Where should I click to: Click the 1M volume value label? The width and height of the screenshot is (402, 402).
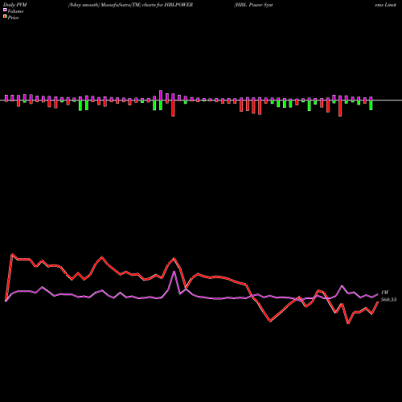[x=384, y=293]
